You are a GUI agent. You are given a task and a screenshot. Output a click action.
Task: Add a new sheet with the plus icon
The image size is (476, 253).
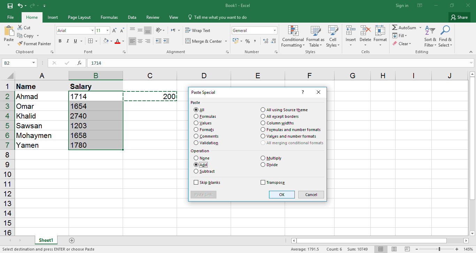click(x=72, y=240)
